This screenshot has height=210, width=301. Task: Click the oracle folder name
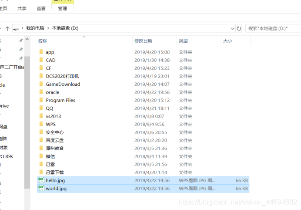click(x=52, y=92)
